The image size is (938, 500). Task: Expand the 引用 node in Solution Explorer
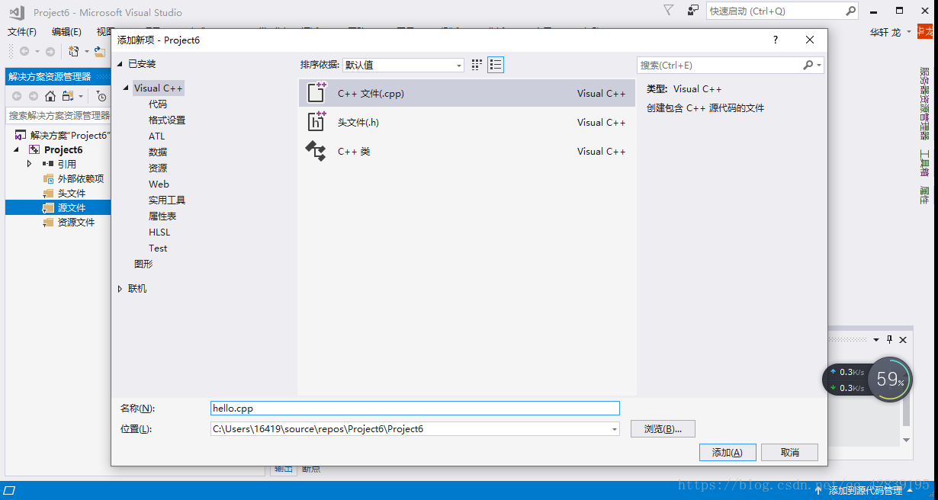(x=30, y=164)
